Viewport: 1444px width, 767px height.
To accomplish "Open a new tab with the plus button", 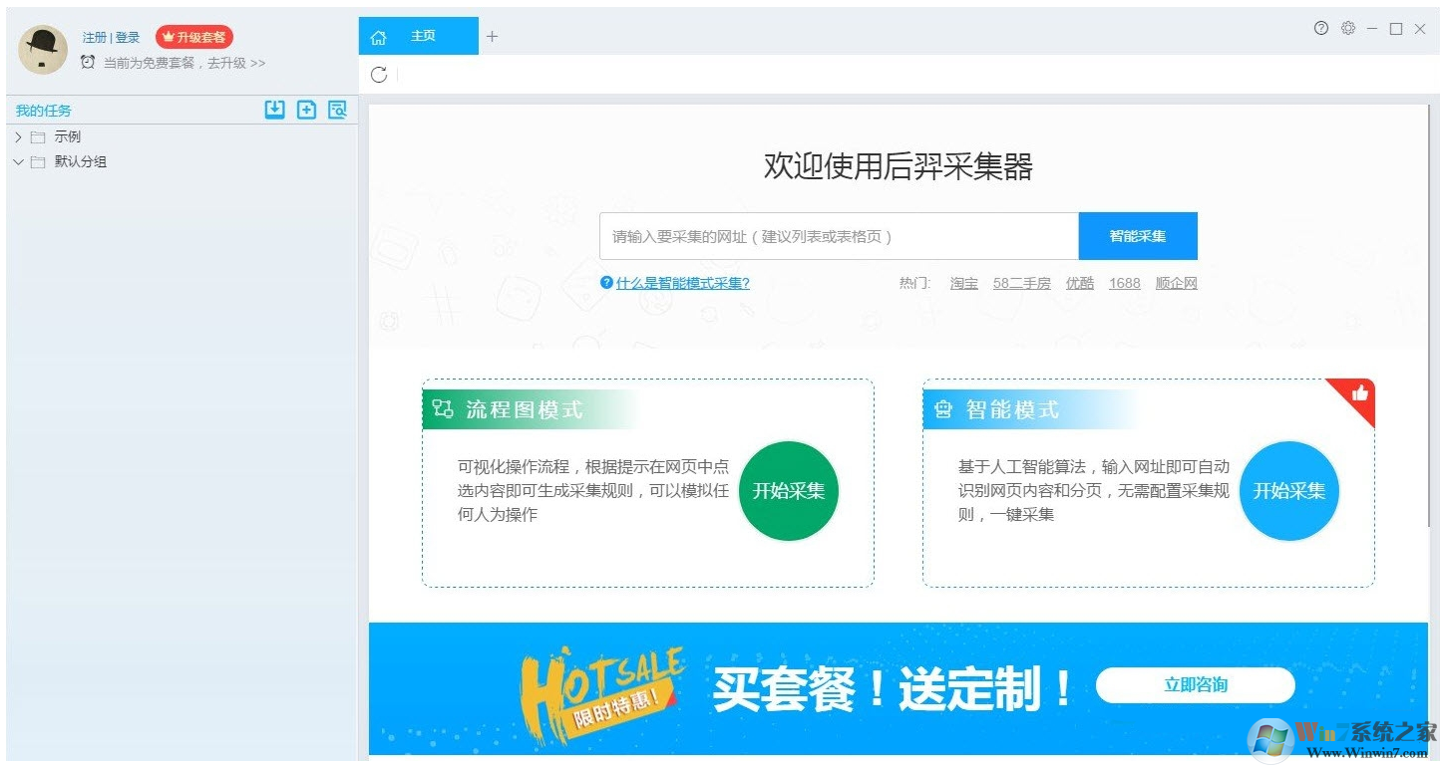I will pos(492,36).
